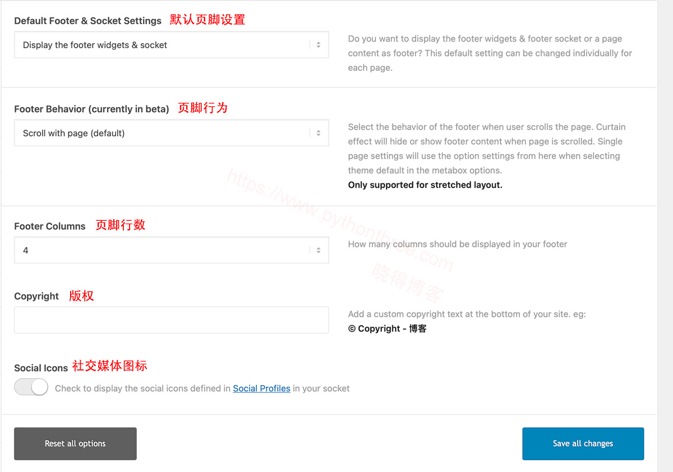Screen dimensions: 673x472
Task: Click the '© Copyright - 博客' example text
Action: point(387,328)
